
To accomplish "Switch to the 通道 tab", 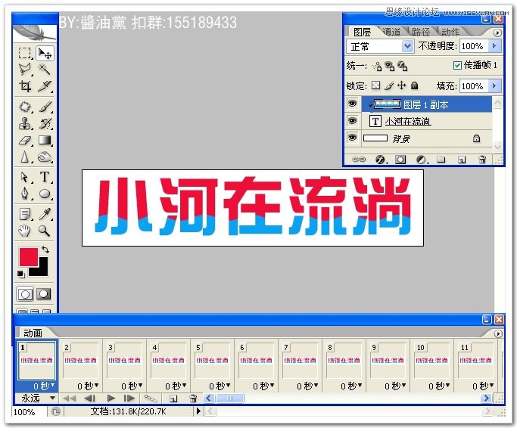I will [391, 32].
